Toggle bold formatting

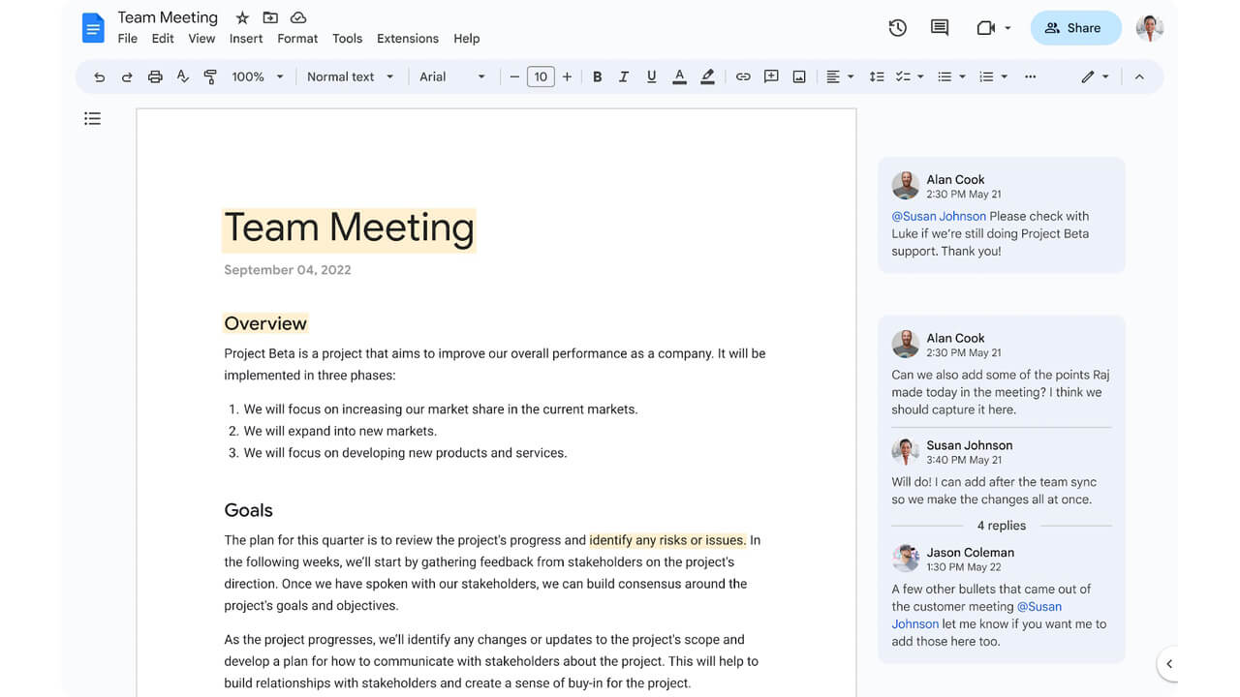tap(598, 76)
